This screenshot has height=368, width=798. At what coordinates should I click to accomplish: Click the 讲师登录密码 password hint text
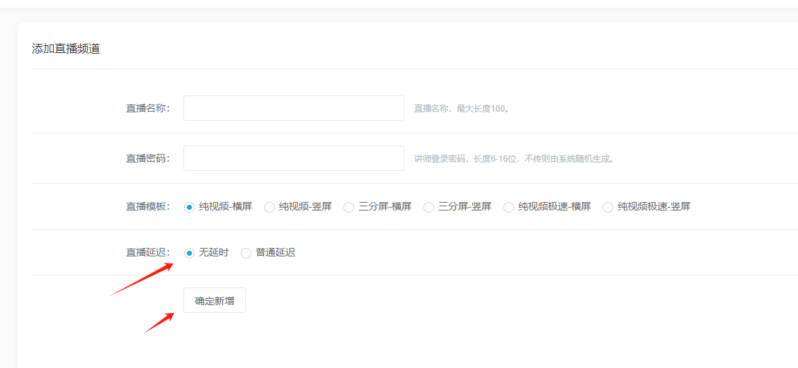point(514,159)
